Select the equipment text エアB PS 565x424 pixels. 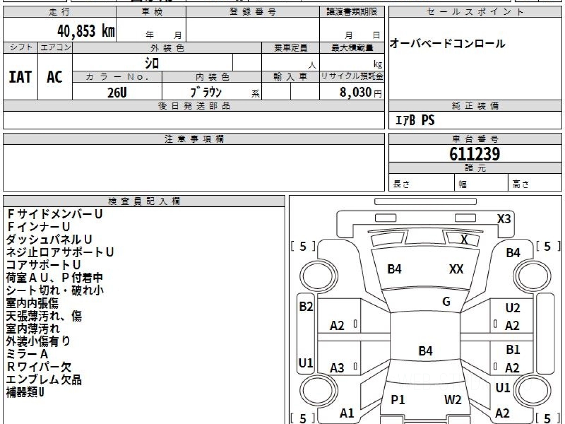(414, 121)
